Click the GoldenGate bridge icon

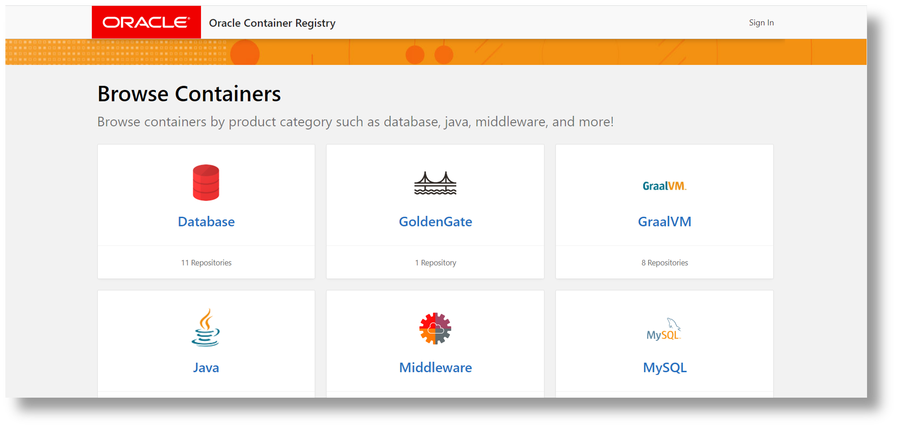click(x=435, y=183)
